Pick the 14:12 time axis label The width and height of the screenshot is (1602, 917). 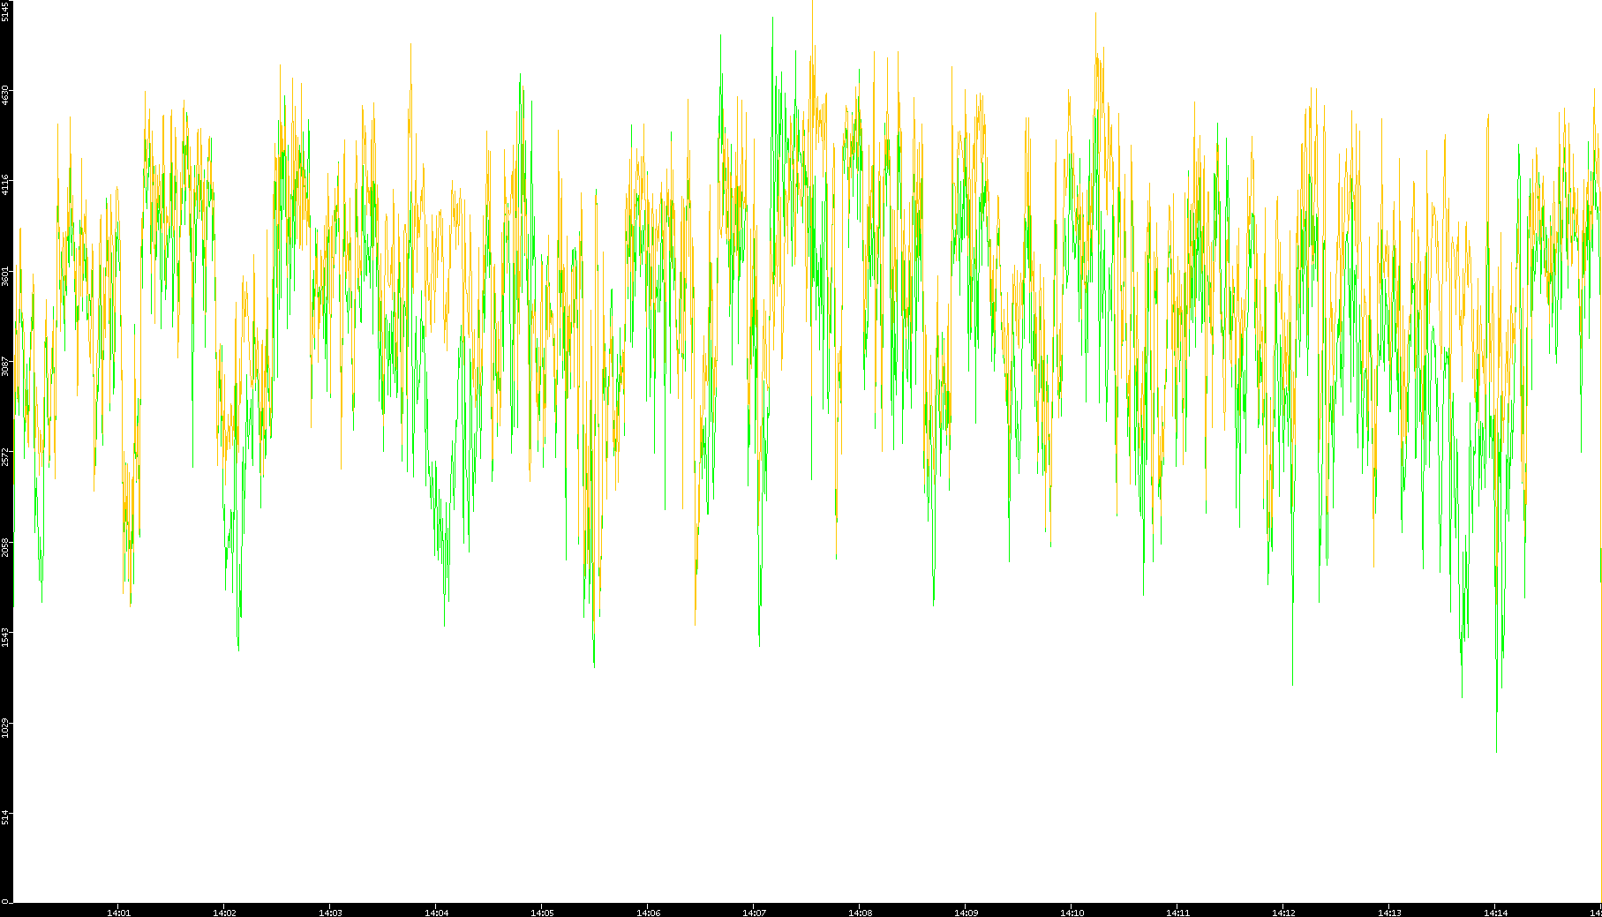click(1283, 913)
